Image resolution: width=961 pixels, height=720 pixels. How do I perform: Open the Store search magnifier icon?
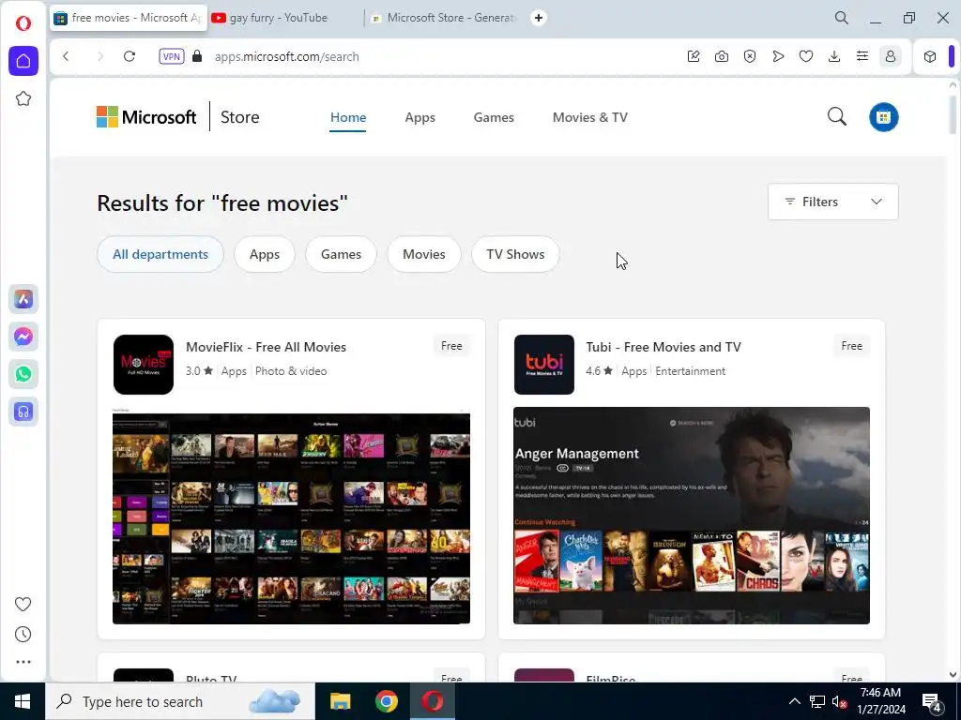click(x=836, y=116)
